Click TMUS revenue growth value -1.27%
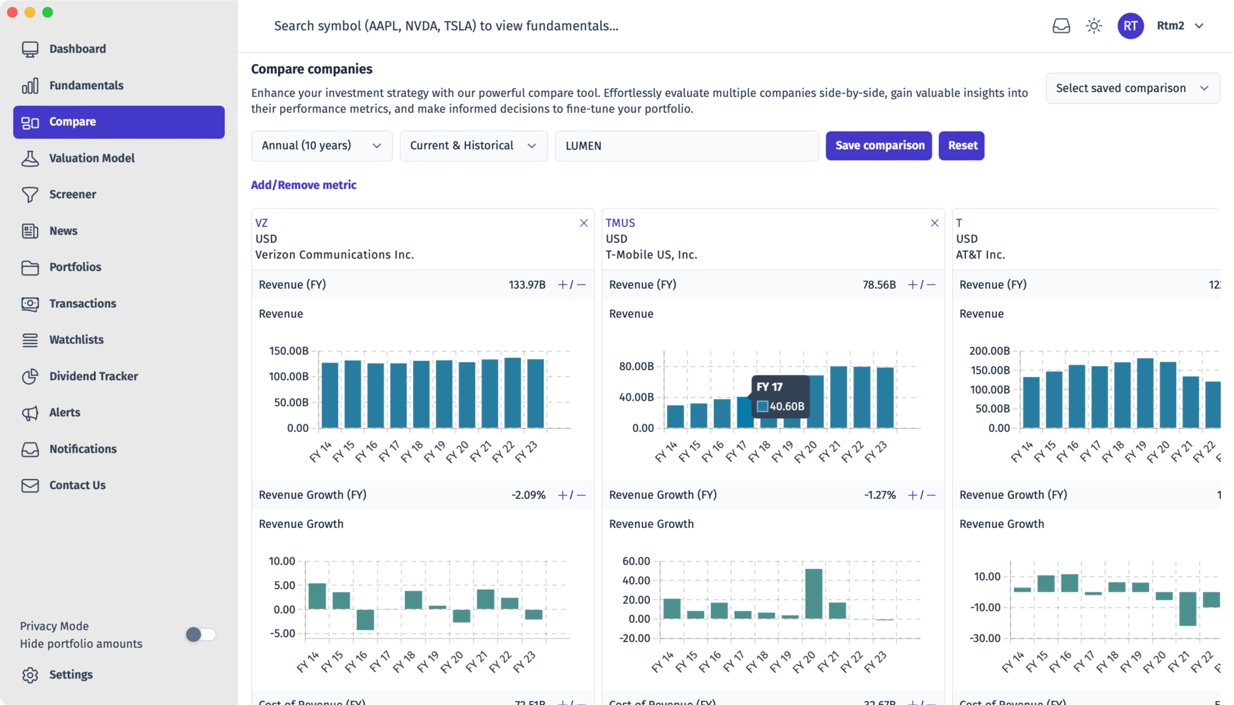 point(880,495)
